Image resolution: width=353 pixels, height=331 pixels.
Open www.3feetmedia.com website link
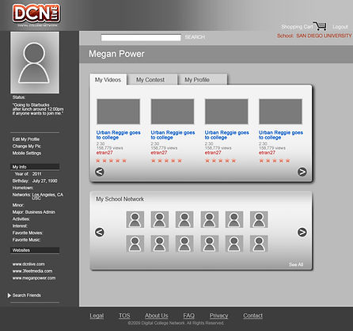pyautogui.click(x=32, y=271)
